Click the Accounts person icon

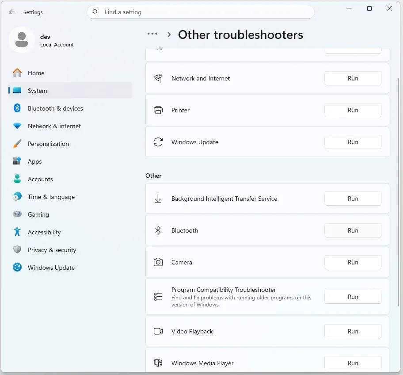17,179
